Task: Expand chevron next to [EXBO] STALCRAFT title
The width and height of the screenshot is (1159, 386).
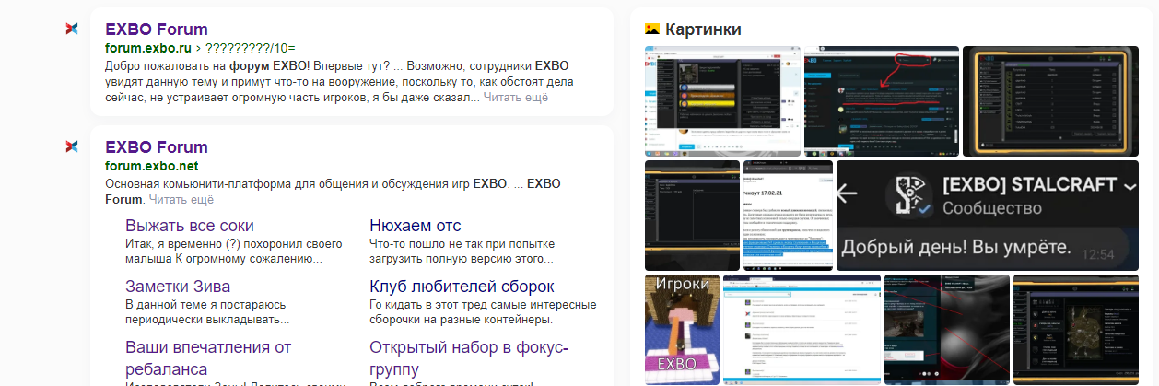Action: [1130, 186]
